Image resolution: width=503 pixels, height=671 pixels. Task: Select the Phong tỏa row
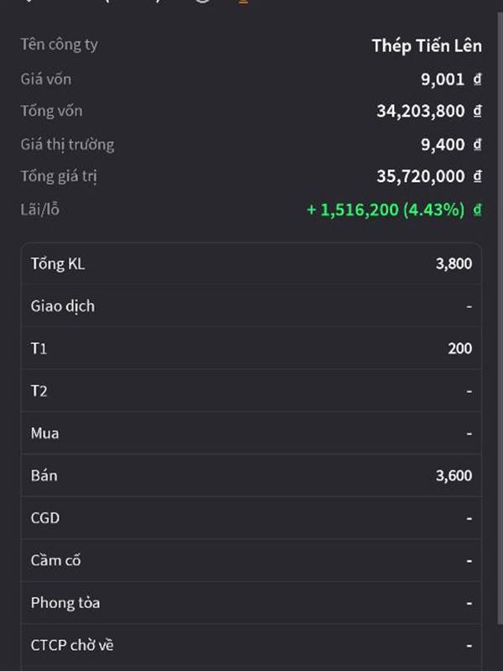[251, 602]
